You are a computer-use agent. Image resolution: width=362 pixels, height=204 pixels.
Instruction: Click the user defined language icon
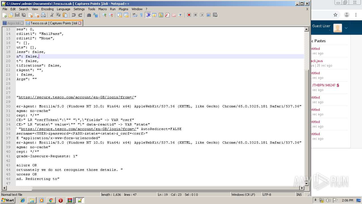(x=154, y=15)
